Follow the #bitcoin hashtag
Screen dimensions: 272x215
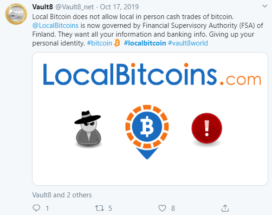(x=100, y=43)
